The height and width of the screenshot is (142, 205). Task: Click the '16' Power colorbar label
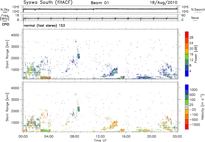pos(191,54)
